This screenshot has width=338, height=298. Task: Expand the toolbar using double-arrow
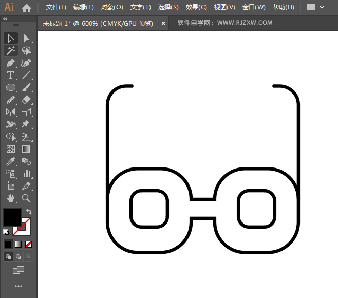click(x=5, y=18)
